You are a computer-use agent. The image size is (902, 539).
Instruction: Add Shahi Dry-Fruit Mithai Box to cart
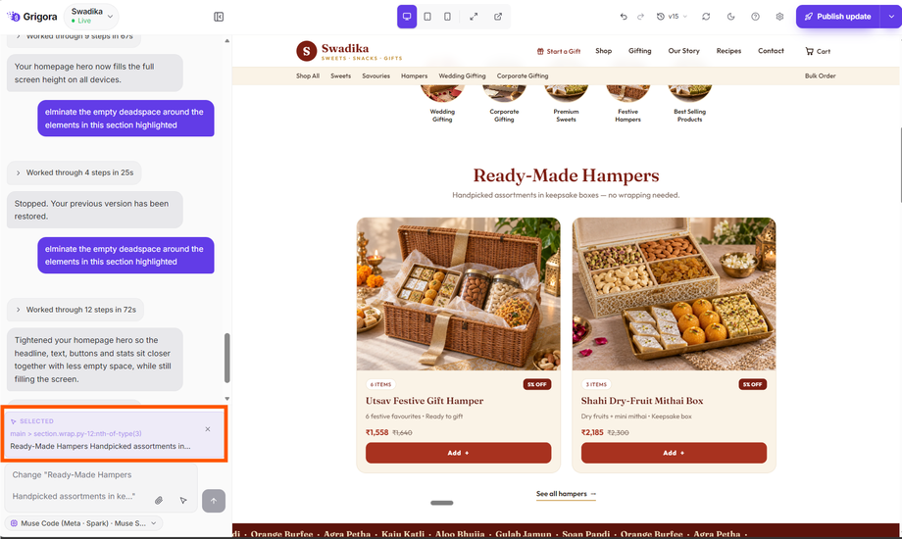(674, 454)
